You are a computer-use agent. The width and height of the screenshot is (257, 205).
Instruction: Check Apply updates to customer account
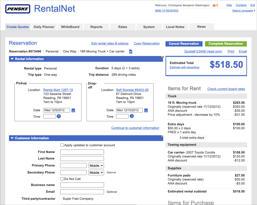tap(62, 145)
